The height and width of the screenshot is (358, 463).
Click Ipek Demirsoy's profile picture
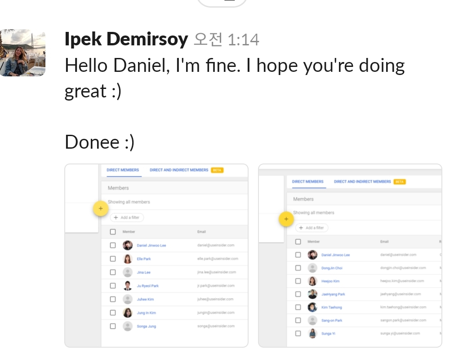pos(22,53)
